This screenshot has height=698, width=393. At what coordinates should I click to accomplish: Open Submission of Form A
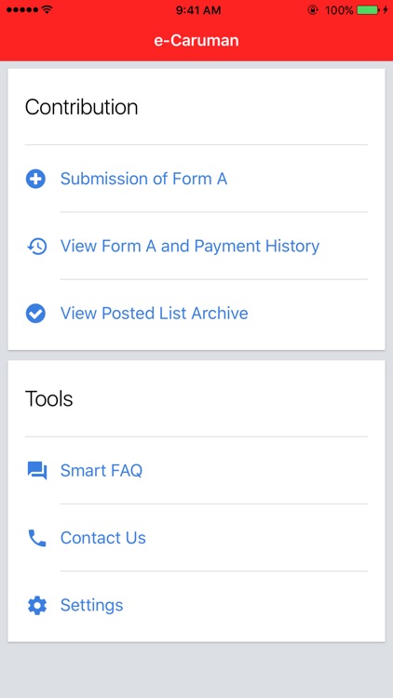tap(196, 179)
